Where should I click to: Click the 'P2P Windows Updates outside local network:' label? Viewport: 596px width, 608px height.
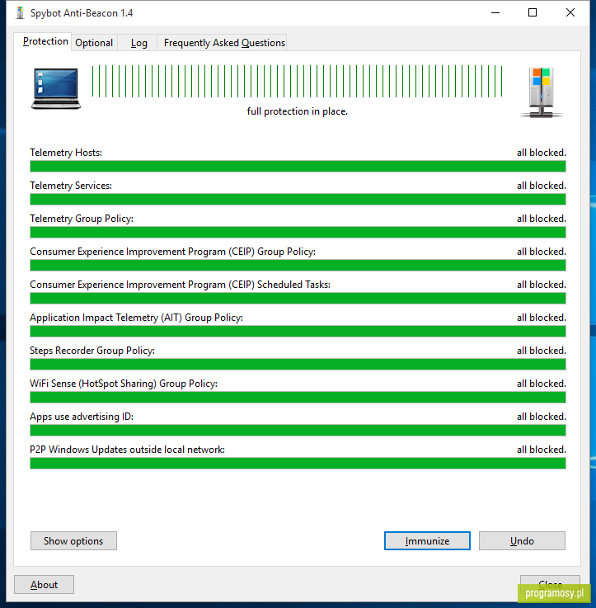point(127,449)
